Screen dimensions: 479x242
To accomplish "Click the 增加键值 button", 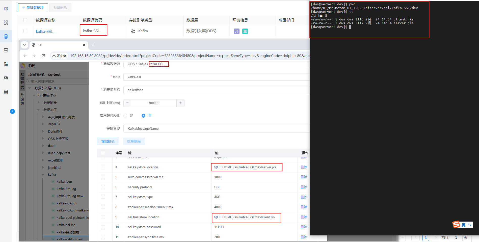I will tap(108, 141).
